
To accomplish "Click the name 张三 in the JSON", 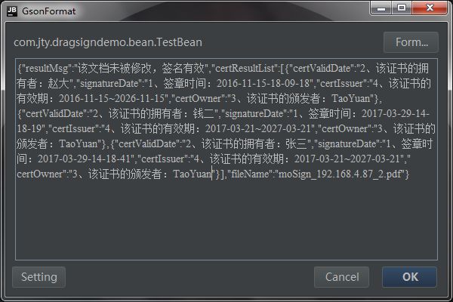I will pos(296,143).
